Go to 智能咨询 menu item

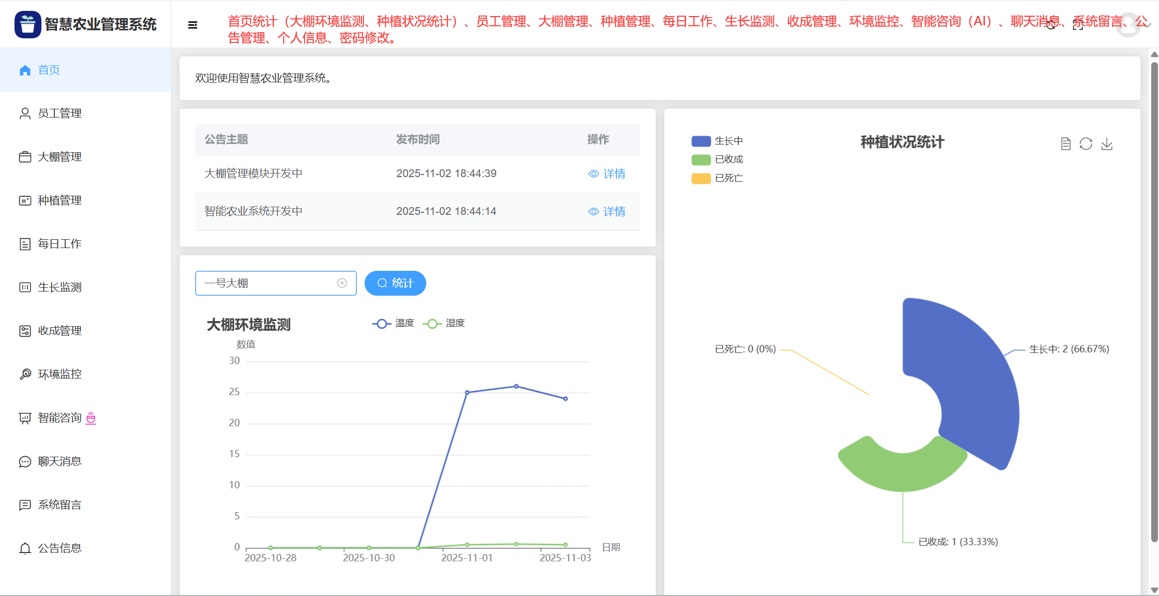click(60, 418)
